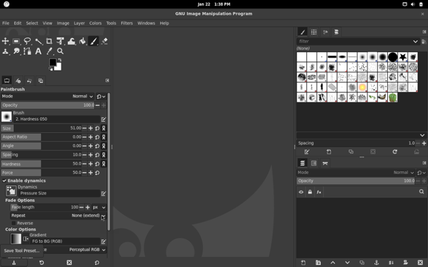Select the Eraser tool

click(104, 41)
